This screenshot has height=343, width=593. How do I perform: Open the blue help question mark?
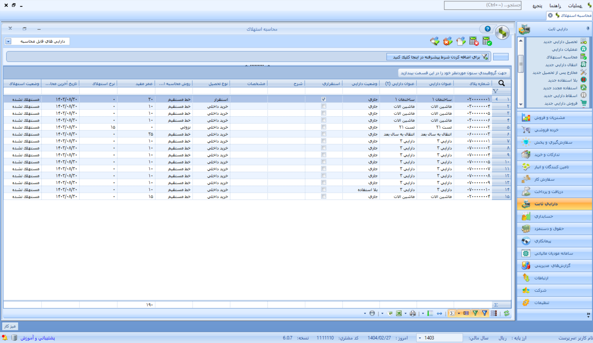tap(488, 29)
